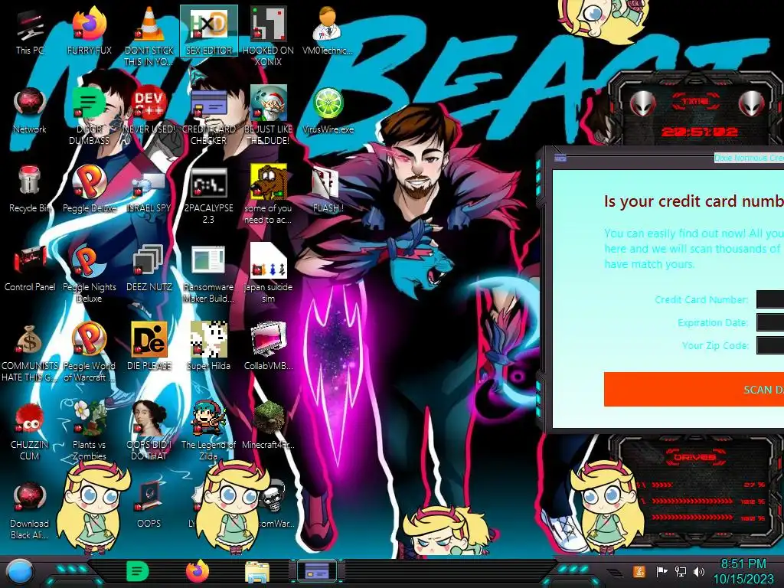Click the DIE PLEASE De icon
The image size is (784, 588).
149,347
